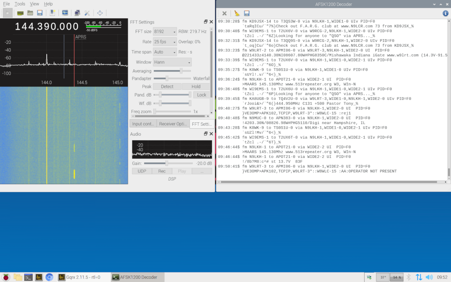Click the decoder window horizontal scrollbar
The image size is (451, 282).
(330, 181)
